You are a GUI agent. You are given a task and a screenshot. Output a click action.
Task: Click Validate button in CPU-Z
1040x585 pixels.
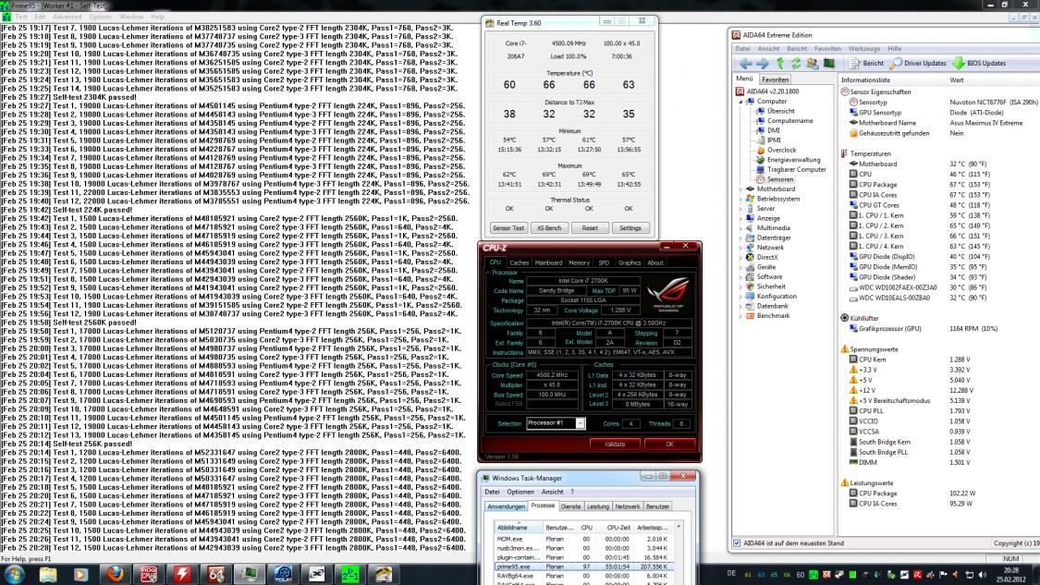tap(615, 445)
